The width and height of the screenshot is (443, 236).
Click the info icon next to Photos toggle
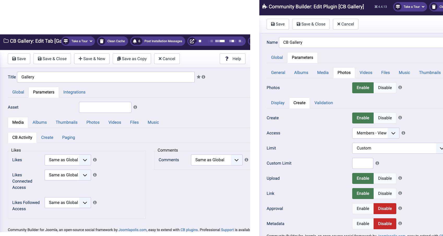tap(400, 87)
